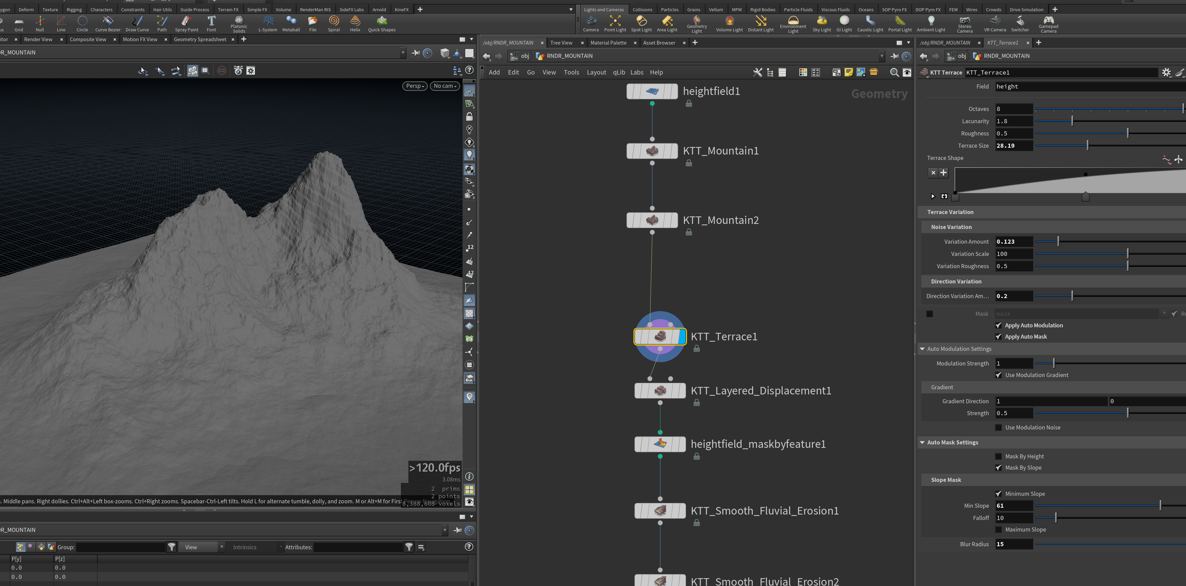Open the Labs menu in network editor

point(637,72)
